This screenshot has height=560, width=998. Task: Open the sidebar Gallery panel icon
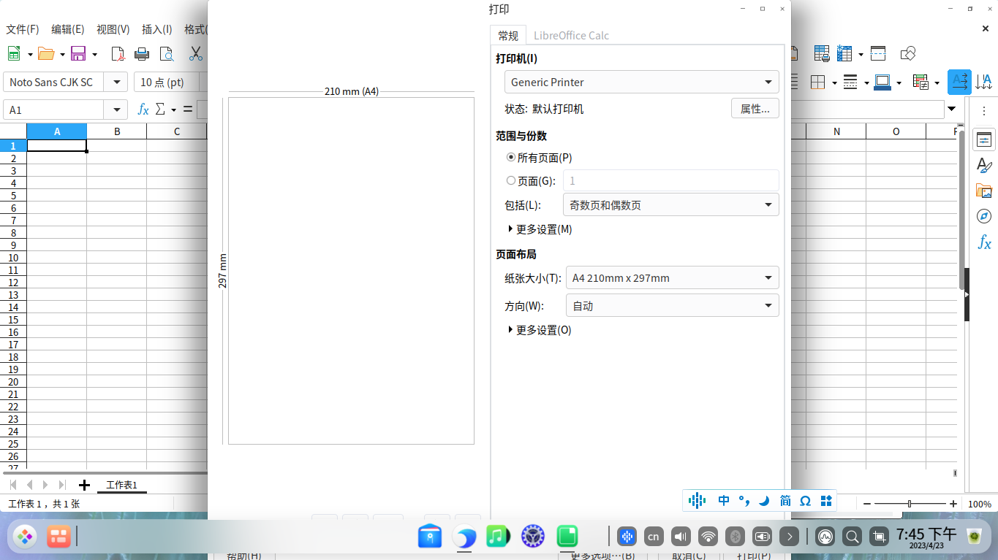coord(984,191)
